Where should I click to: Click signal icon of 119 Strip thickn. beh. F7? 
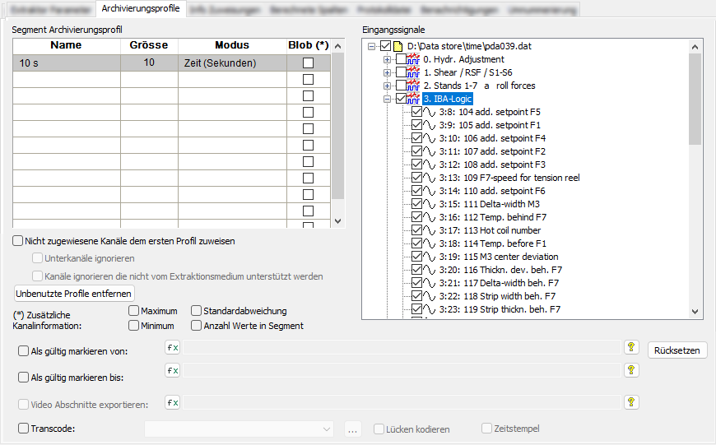click(430, 310)
